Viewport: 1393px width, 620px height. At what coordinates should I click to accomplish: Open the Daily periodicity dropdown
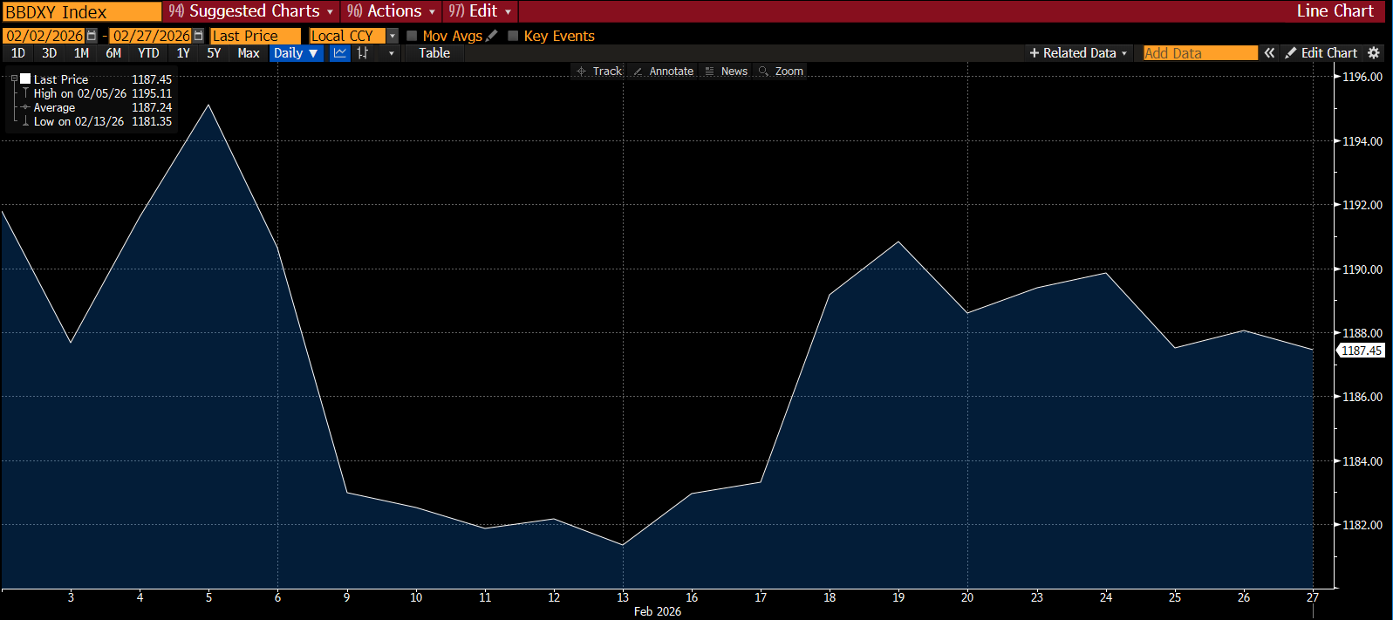click(x=296, y=53)
